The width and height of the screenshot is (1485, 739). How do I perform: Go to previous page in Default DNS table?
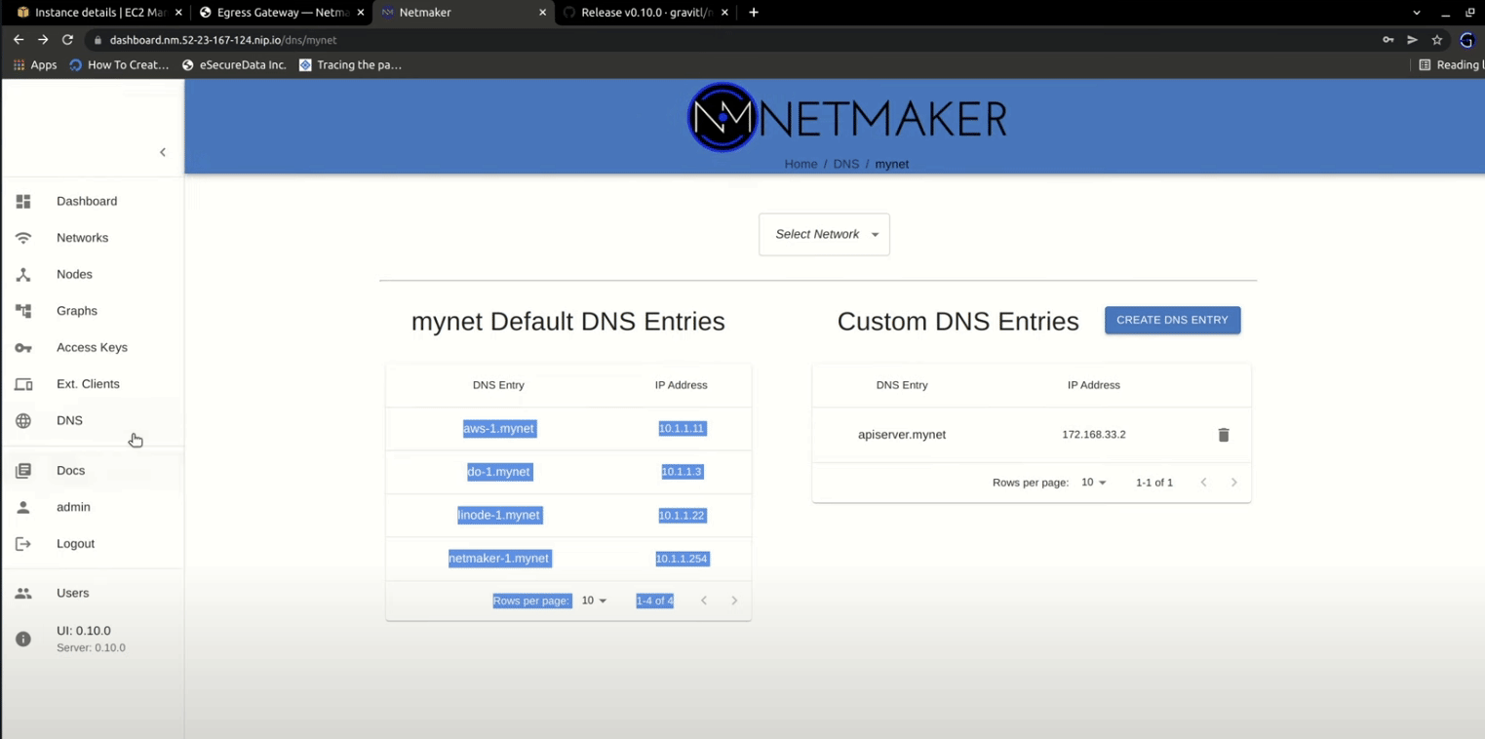point(704,601)
